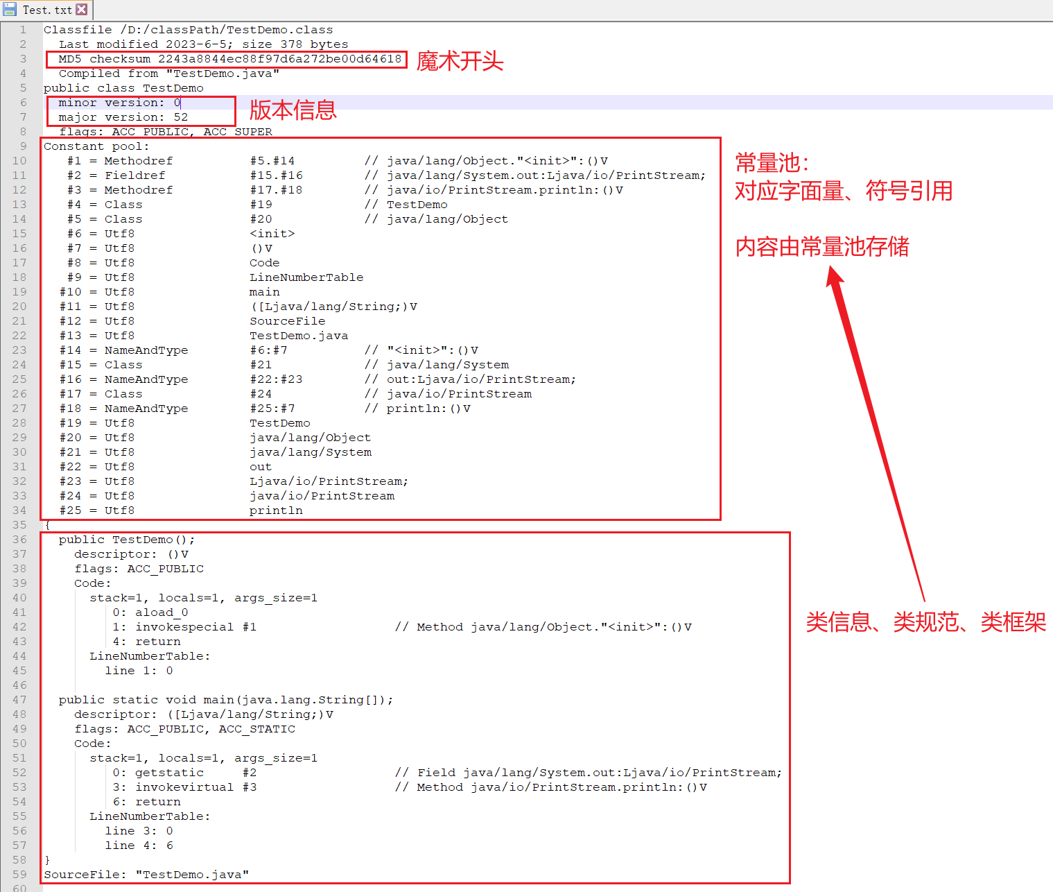Click the 'Last modified 2023-6-5; size 378 bytes' line

203,44
